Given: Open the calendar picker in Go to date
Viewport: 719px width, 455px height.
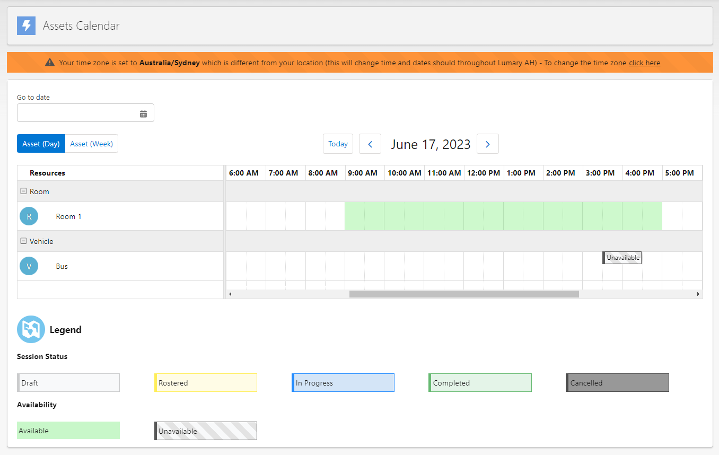Looking at the screenshot, I should pyautogui.click(x=143, y=112).
